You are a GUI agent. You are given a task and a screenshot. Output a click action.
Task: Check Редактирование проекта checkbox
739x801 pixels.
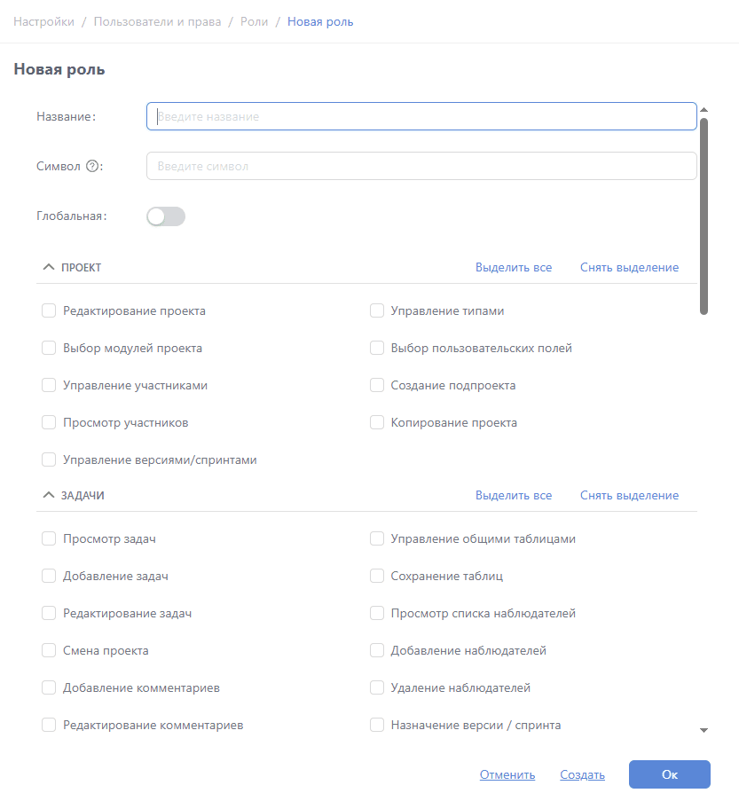tap(49, 310)
